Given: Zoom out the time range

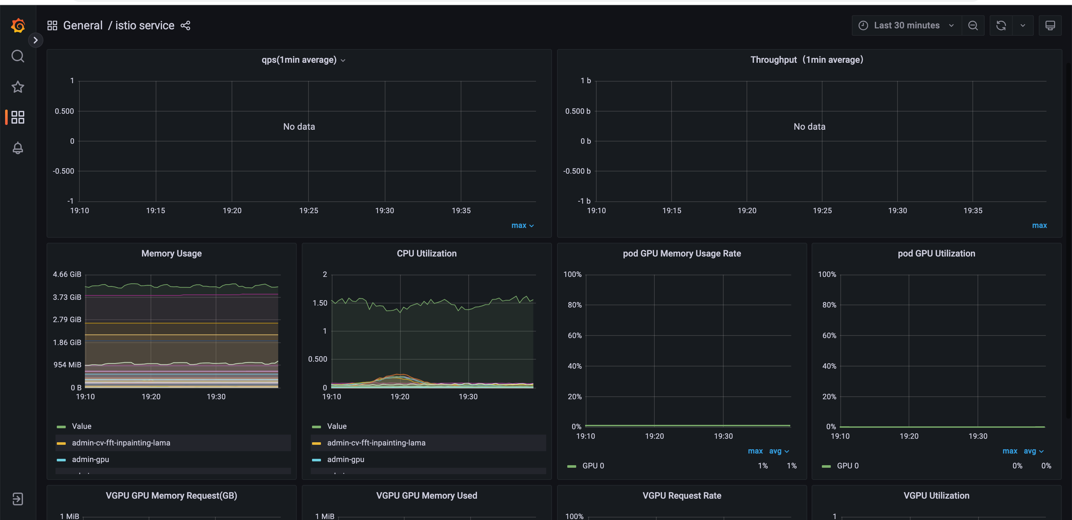Looking at the screenshot, I should tap(972, 26).
